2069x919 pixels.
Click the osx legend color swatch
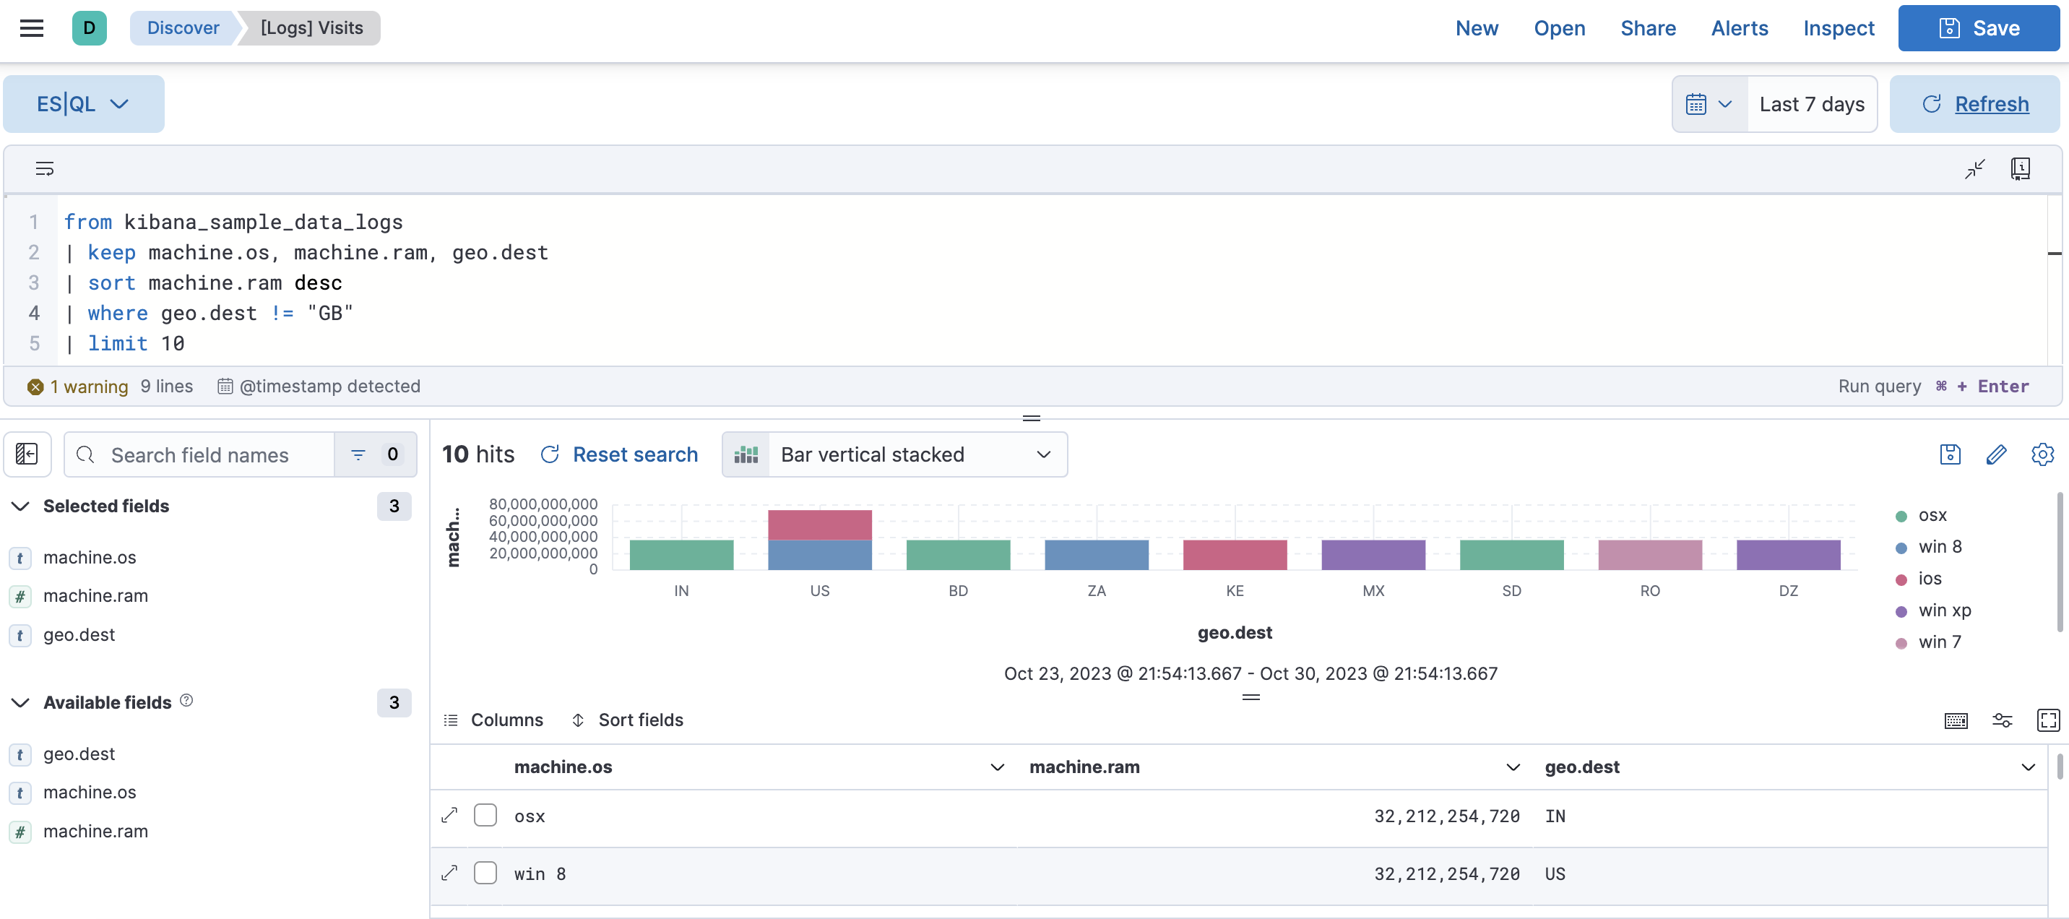[1901, 515]
